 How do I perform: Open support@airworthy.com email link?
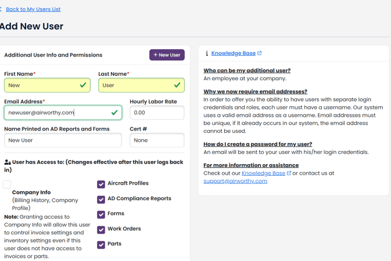[x=235, y=181]
